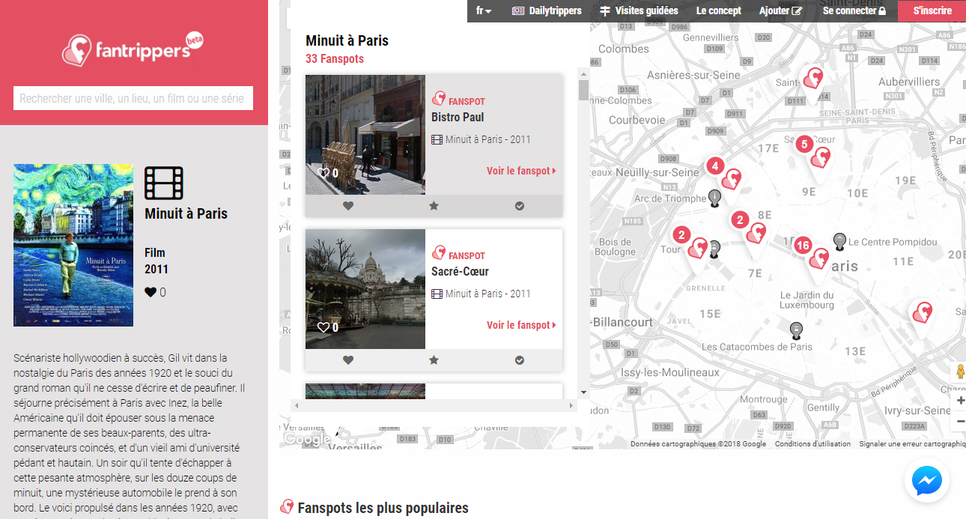Image resolution: width=966 pixels, height=519 pixels.
Task: Click the search field for city or film
Action: point(133,98)
